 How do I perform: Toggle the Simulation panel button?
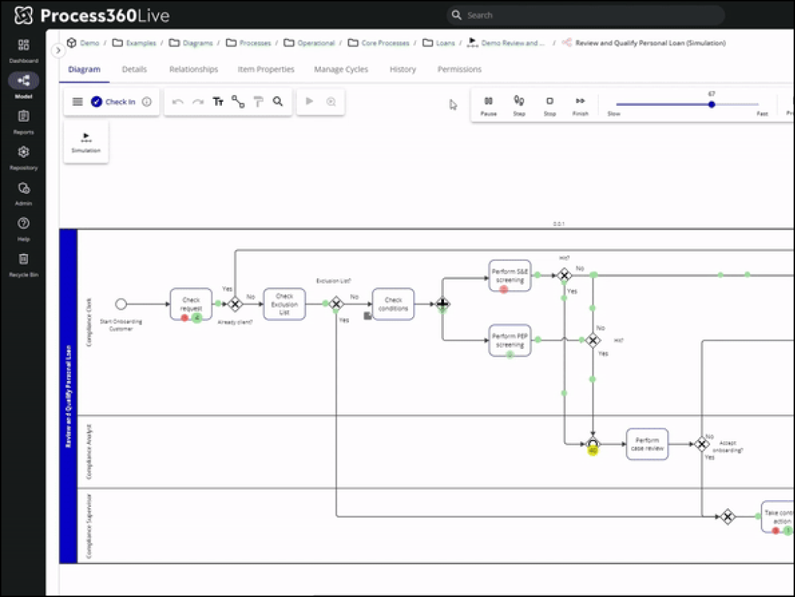tap(85, 142)
